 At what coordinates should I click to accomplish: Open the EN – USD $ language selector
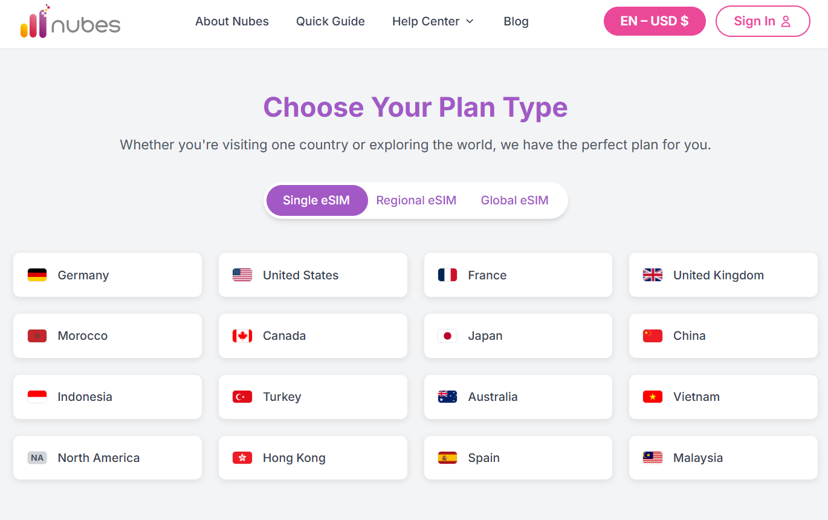(x=655, y=21)
